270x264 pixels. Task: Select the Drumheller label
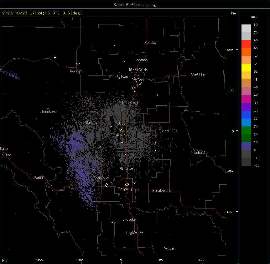pyautogui.click(x=200, y=153)
